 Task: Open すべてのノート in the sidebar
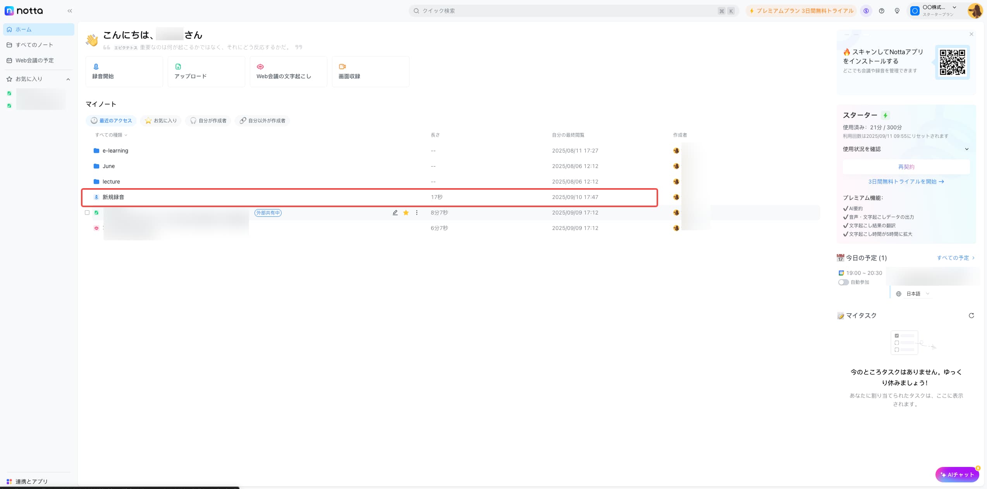tap(34, 45)
